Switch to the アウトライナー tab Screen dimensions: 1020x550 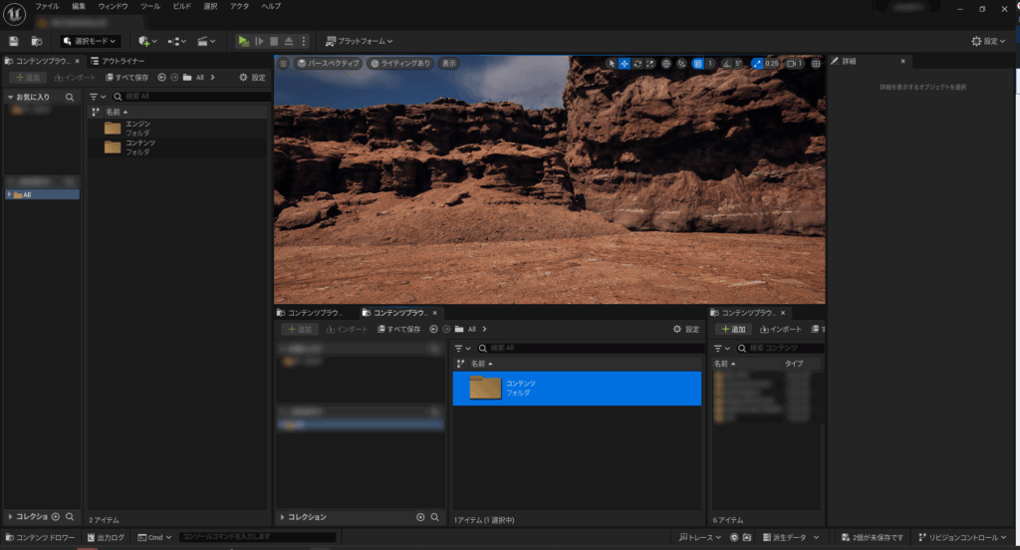125,61
